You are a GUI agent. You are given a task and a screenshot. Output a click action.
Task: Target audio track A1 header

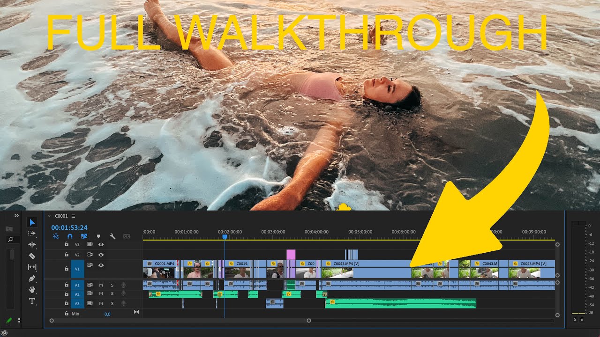77,285
